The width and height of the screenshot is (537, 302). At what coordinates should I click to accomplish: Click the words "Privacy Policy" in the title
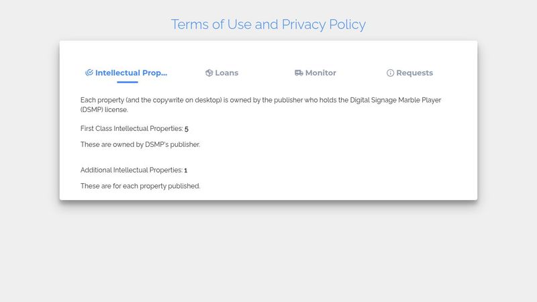(x=324, y=24)
